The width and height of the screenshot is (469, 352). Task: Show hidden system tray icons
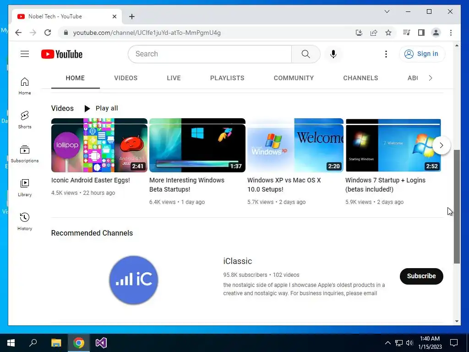(387, 343)
